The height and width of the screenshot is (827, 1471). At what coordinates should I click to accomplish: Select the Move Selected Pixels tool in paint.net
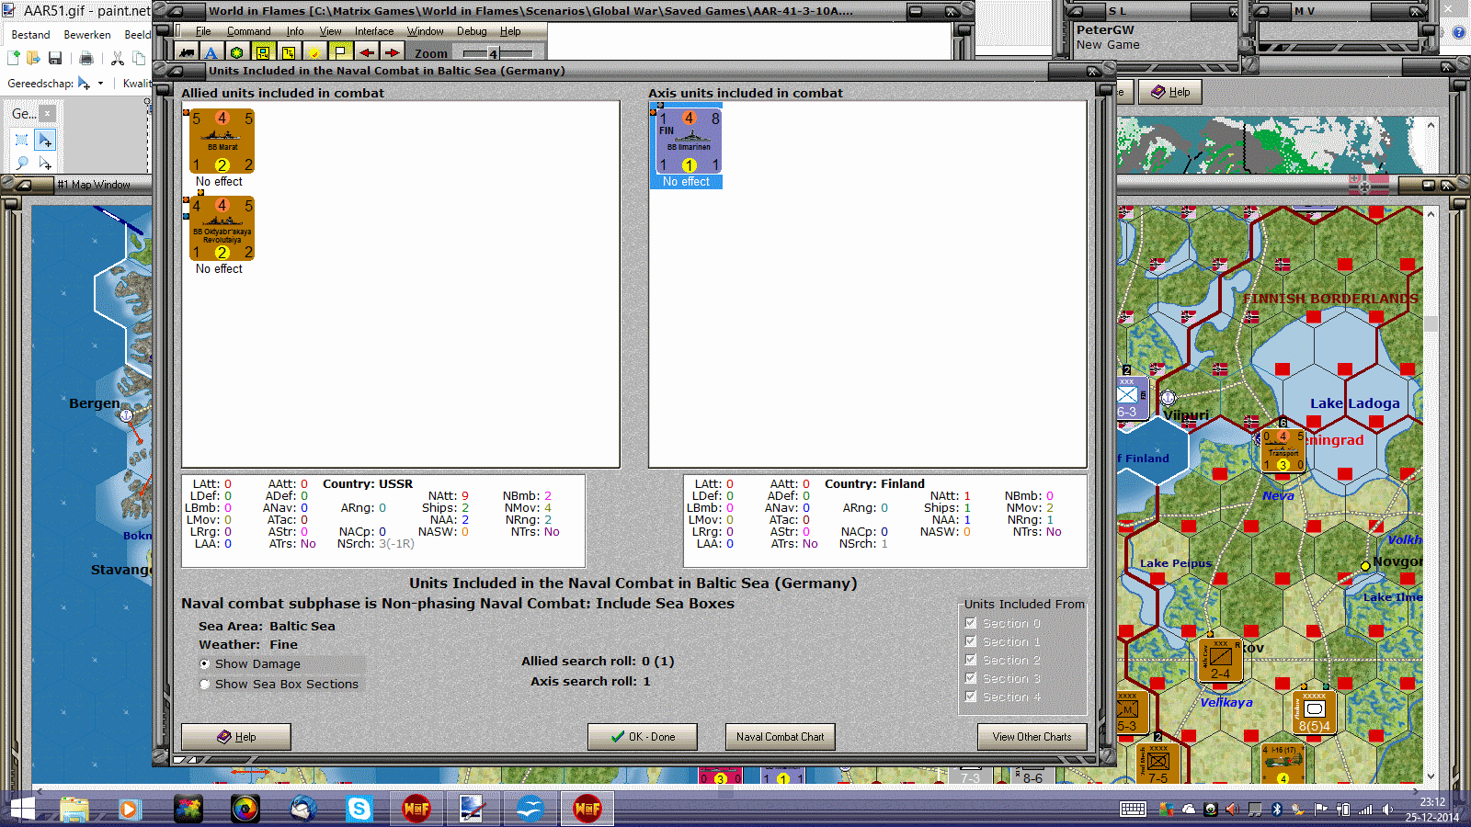point(45,140)
